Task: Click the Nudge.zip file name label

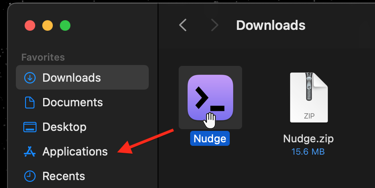Action: click(308, 138)
